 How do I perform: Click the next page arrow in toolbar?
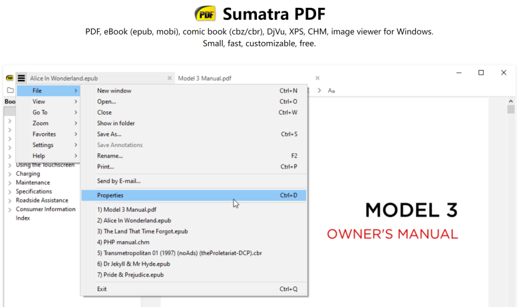coord(319,91)
